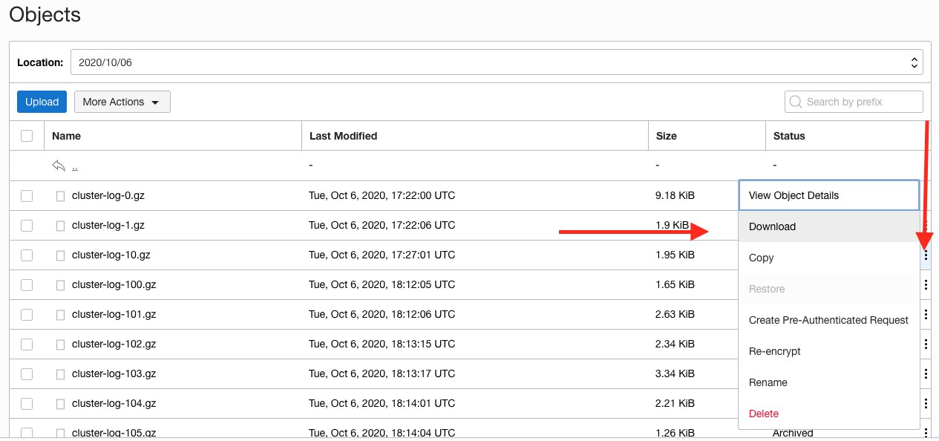Select Copy in the context menu
Screen dimensions: 939x441
click(829, 258)
